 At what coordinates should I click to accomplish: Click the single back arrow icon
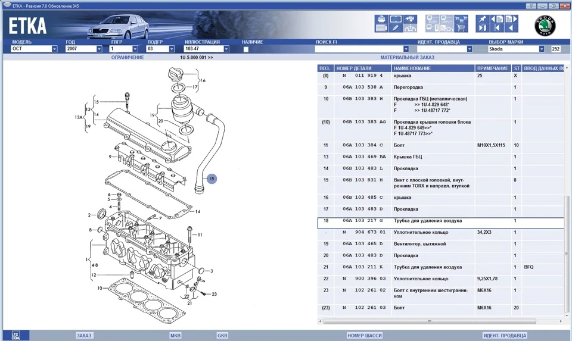[x=511, y=28]
